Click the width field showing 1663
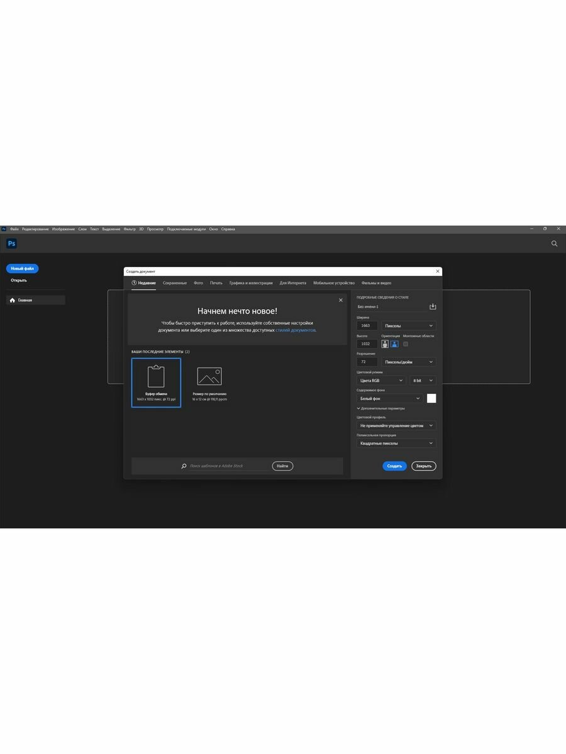The width and height of the screenshot is (566, 754). click(367, 326)
